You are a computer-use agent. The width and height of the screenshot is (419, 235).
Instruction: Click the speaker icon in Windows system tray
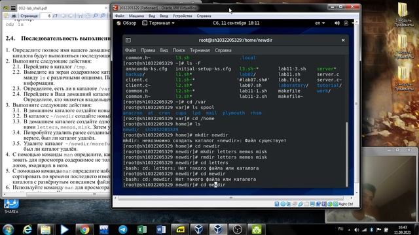(357, 230)
